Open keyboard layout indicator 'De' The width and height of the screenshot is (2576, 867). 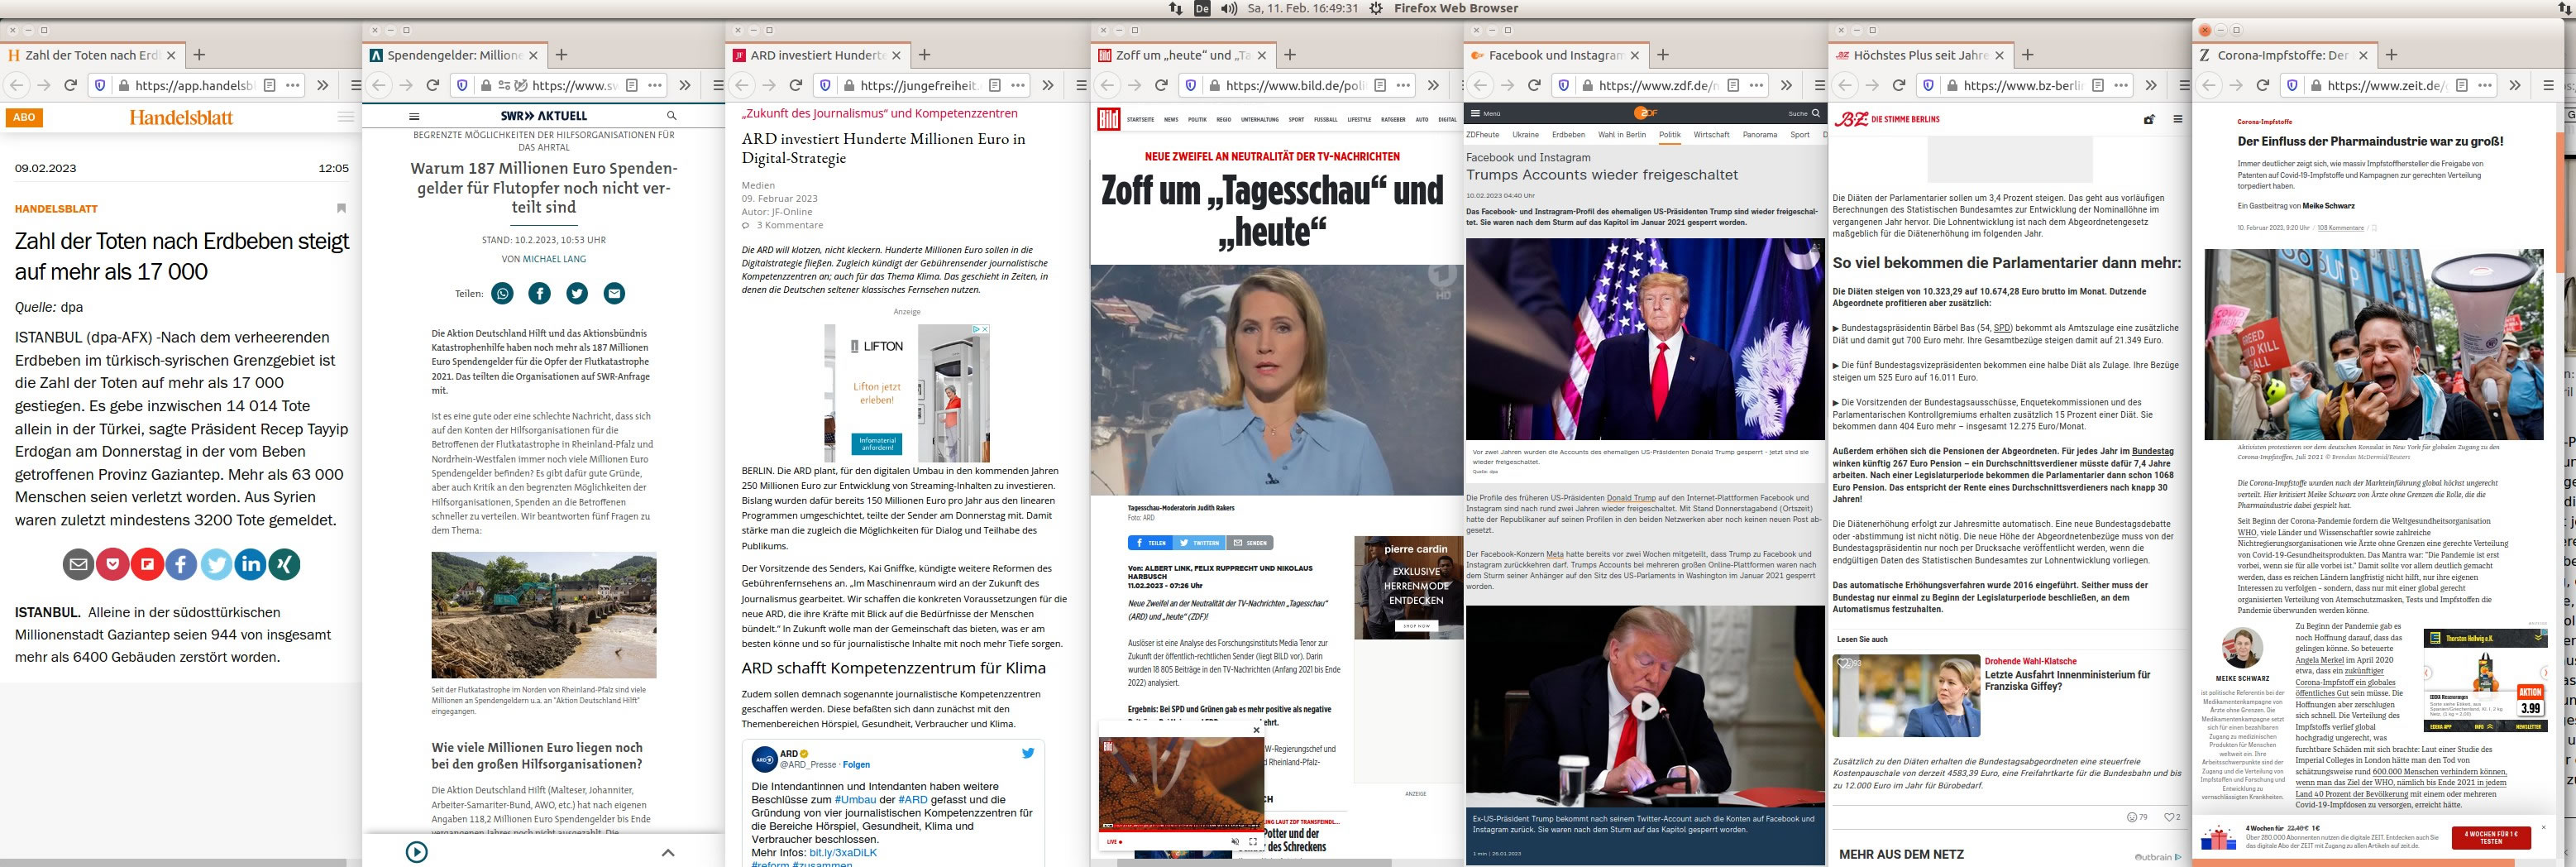(x=1202, y=8)
